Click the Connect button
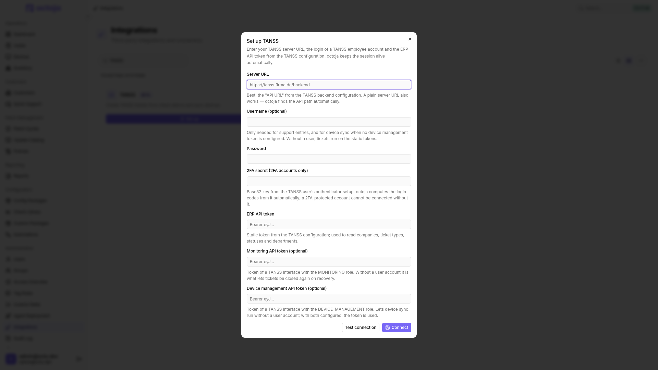Image resolution: width=658 pixels, height=370 pixels. [x=397, y=328]
